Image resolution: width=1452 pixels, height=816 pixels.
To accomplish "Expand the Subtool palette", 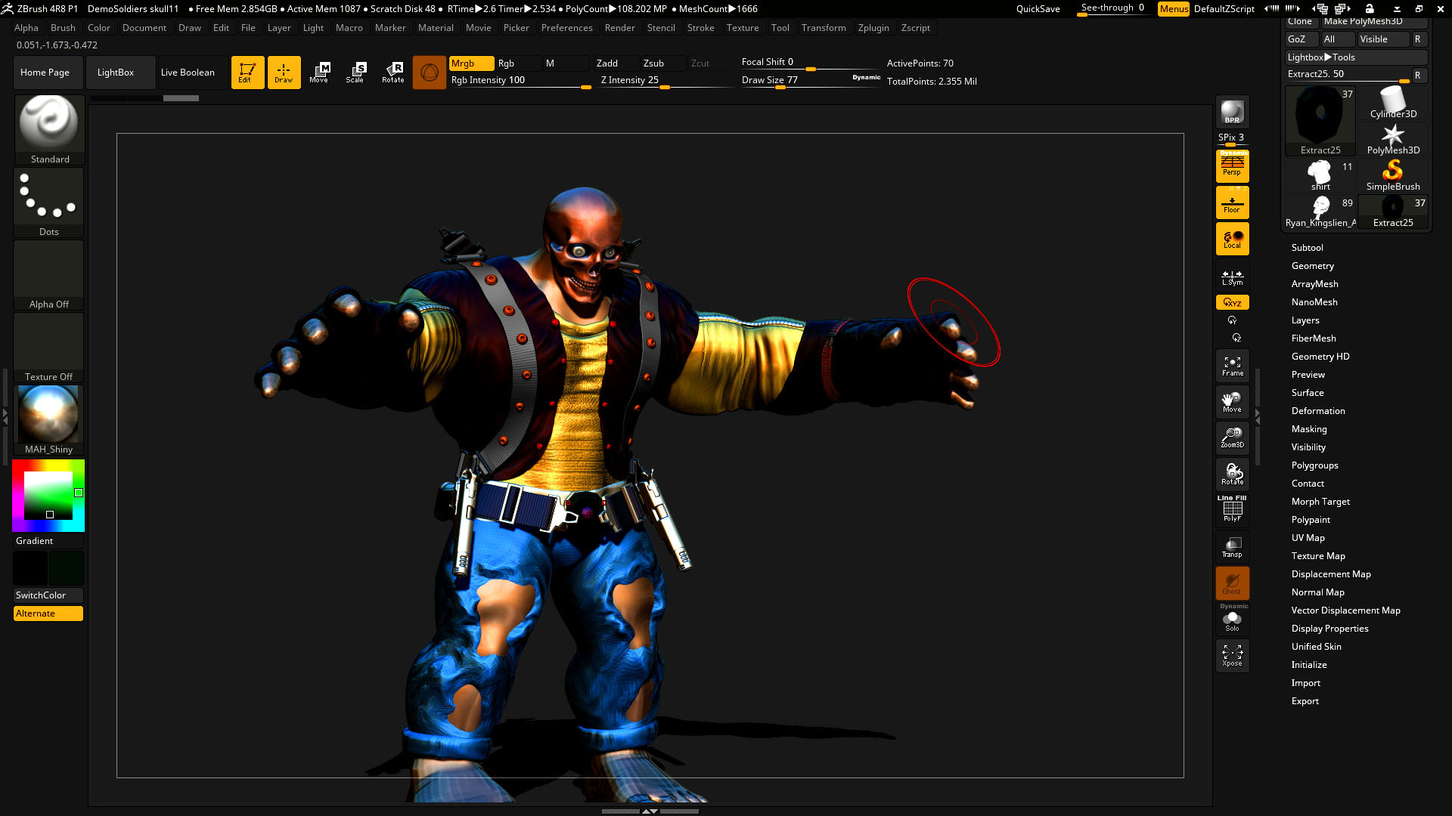I will click(x=1307, y=248).
